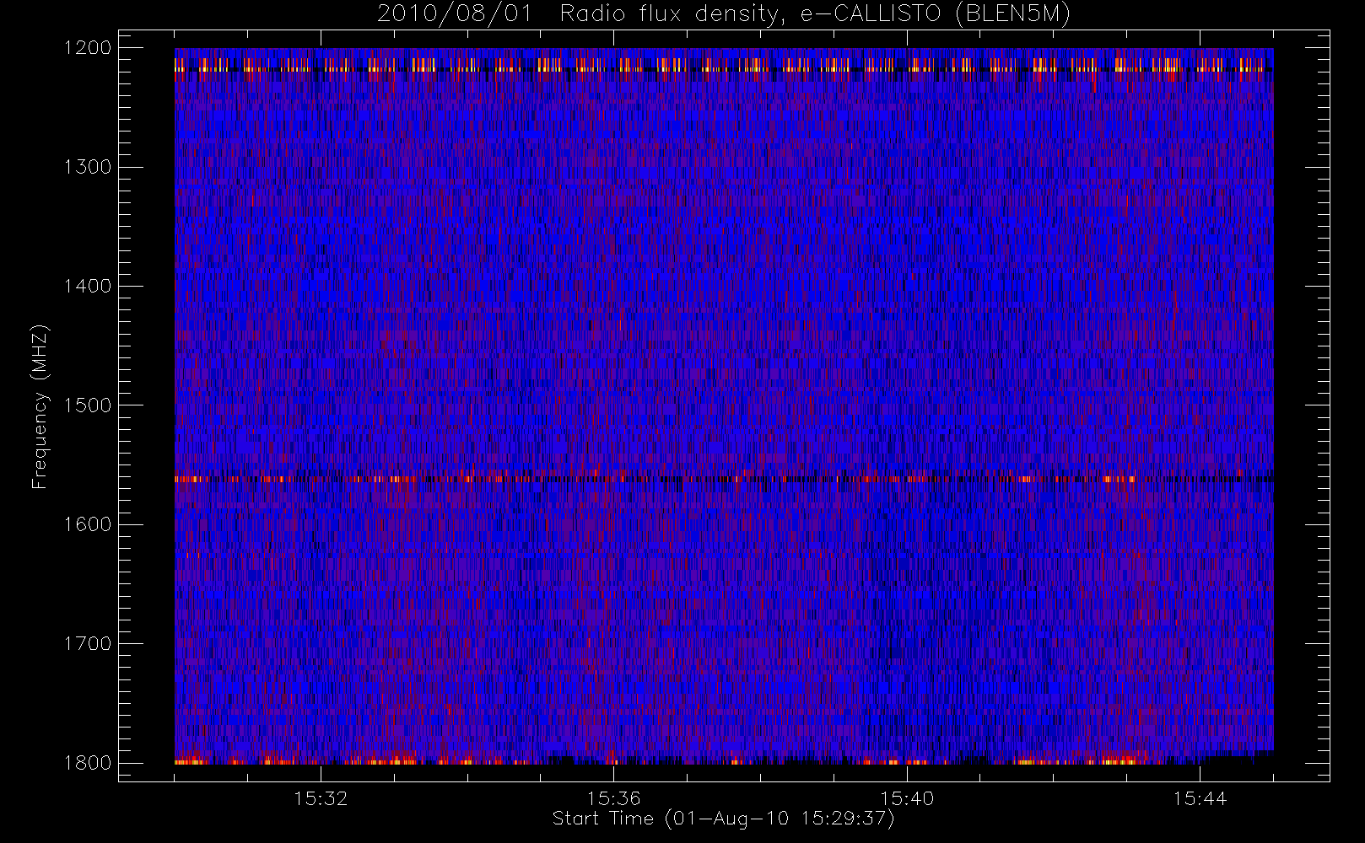Click the 1800 frequency tick label

(88, 763)
